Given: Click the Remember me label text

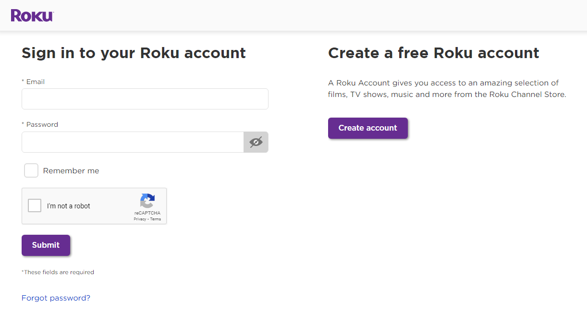Looking at the screenshot, I should pos(71,171).
